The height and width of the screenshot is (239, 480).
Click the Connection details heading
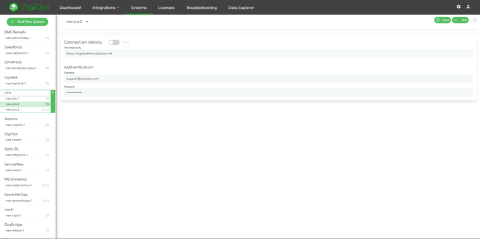83,42
